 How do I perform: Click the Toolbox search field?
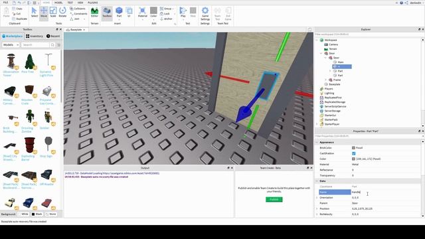pyautogui.click(x=35, y=44)
